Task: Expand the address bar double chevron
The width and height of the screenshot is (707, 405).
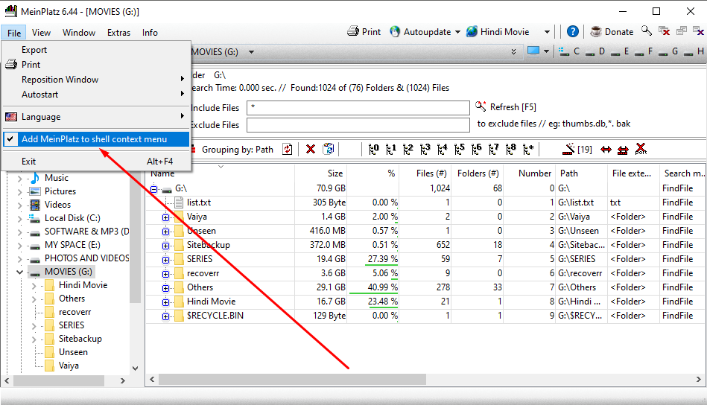Action: 513,52
